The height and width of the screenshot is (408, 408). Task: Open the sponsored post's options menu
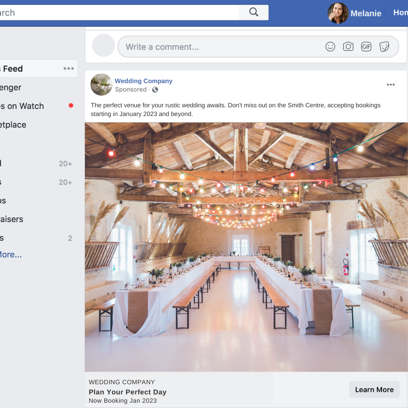tap(391, 85)
